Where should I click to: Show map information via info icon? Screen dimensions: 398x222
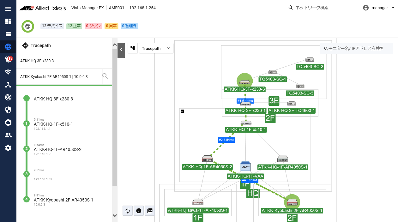(139, 211)
